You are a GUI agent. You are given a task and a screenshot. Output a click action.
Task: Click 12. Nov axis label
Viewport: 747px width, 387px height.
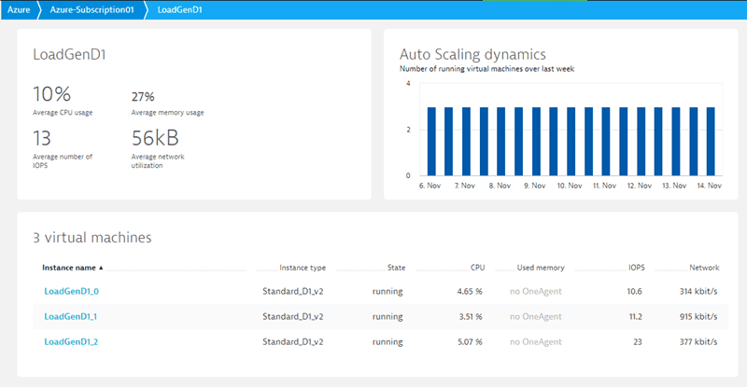(640, 186)
